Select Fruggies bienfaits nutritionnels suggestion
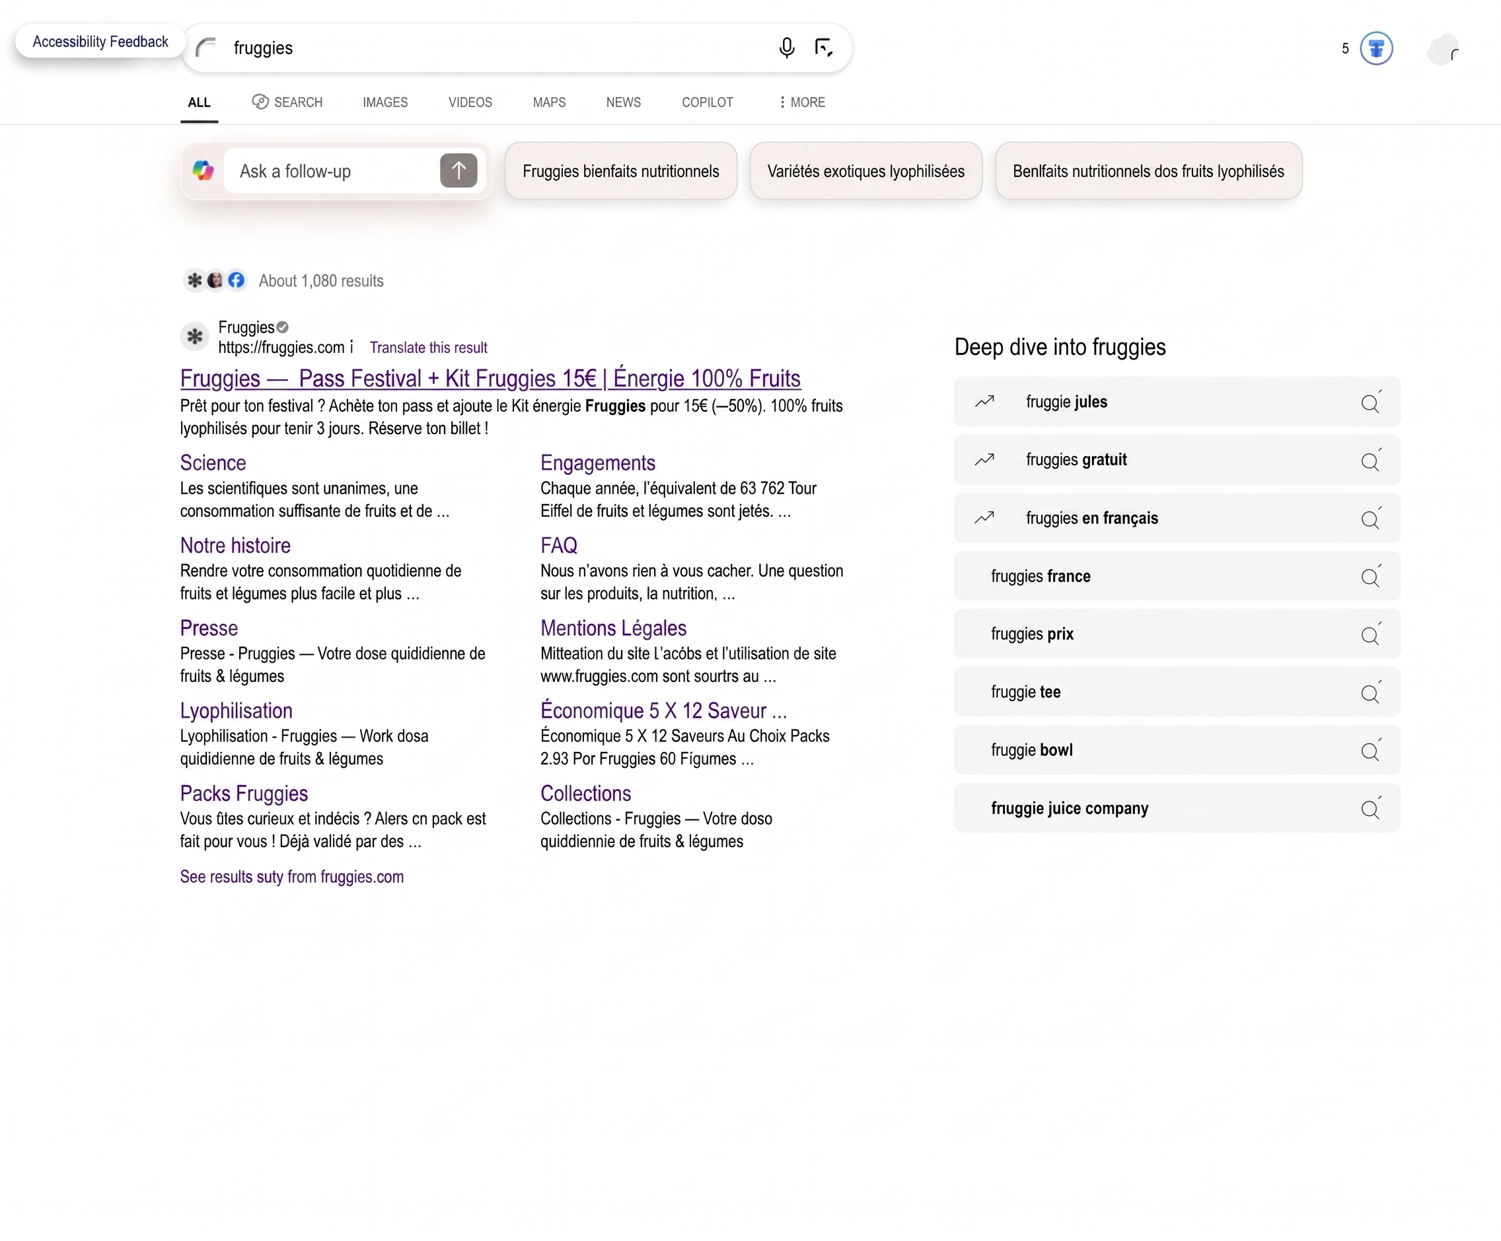The image size is (1501, 1241). 620,171
